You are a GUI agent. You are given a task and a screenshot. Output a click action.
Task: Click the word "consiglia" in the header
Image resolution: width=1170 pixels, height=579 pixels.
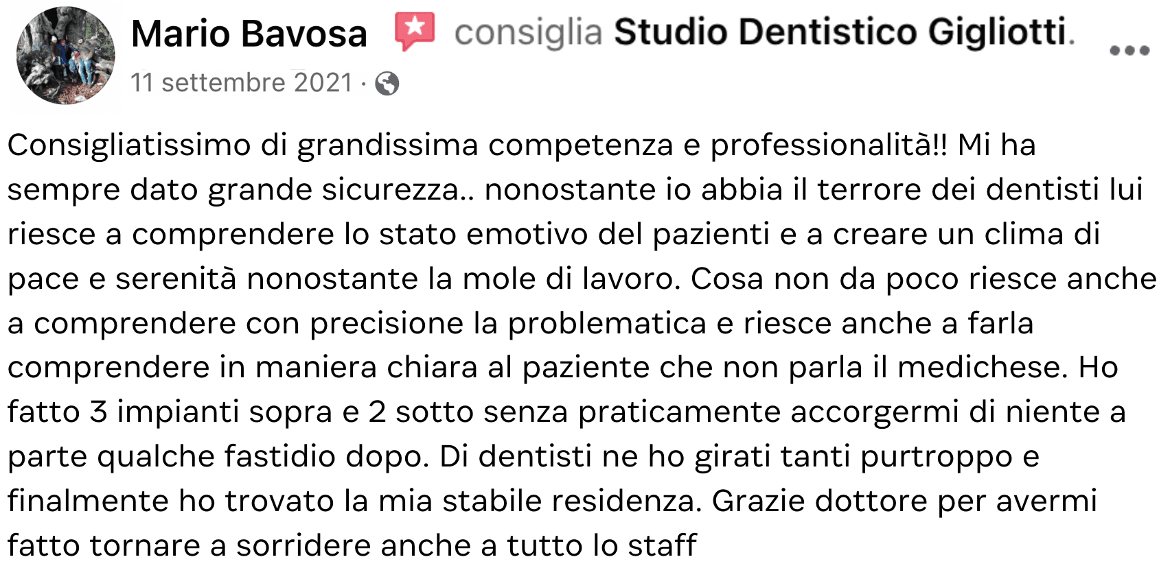pyautogui.click(x=528, y=32)
